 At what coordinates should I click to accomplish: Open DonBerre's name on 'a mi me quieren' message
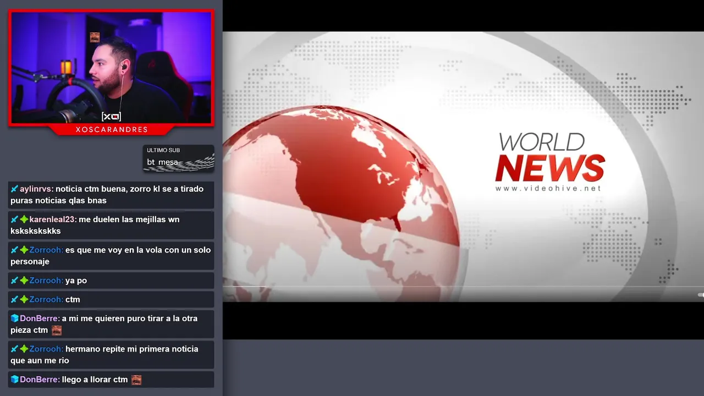(40, 318)
